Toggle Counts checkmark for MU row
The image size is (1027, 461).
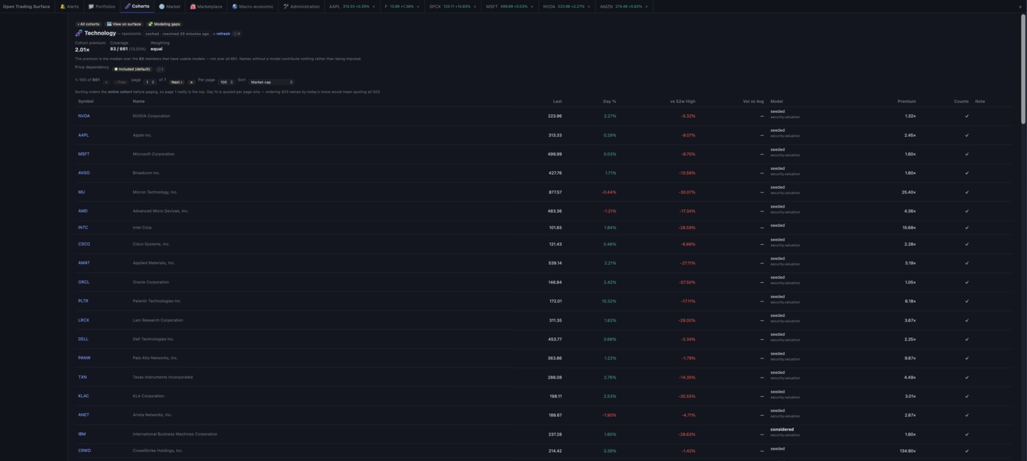pyautogui.click(x=967, y=193)
